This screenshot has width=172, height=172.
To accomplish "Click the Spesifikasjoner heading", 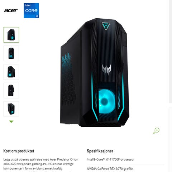I will pyautogui.click(x=100, y=151).
